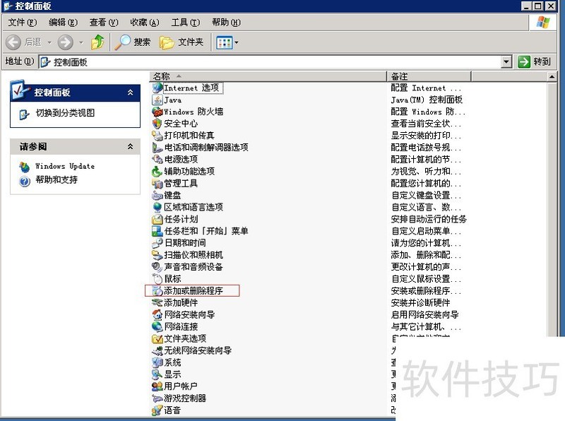This screenshot has height=421, width=565.
Task: Open the Java control panel icon
Action: click(x=157, y=100)
